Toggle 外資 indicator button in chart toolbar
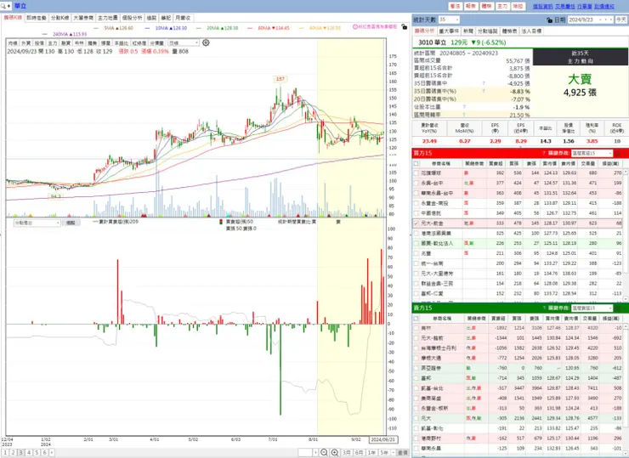The width and height of the screenshot is (629, 458). click(x=26, y=43)
